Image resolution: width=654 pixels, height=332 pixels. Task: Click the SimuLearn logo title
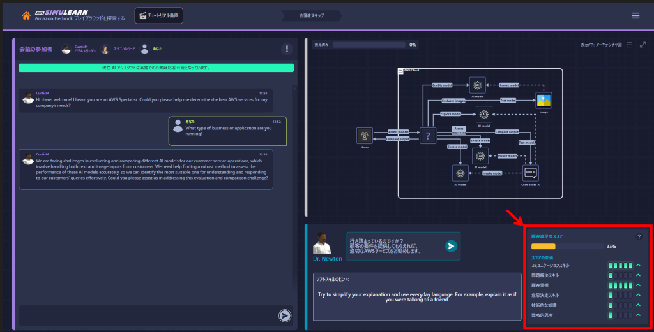pyautogui.click(x=62, y=13)
